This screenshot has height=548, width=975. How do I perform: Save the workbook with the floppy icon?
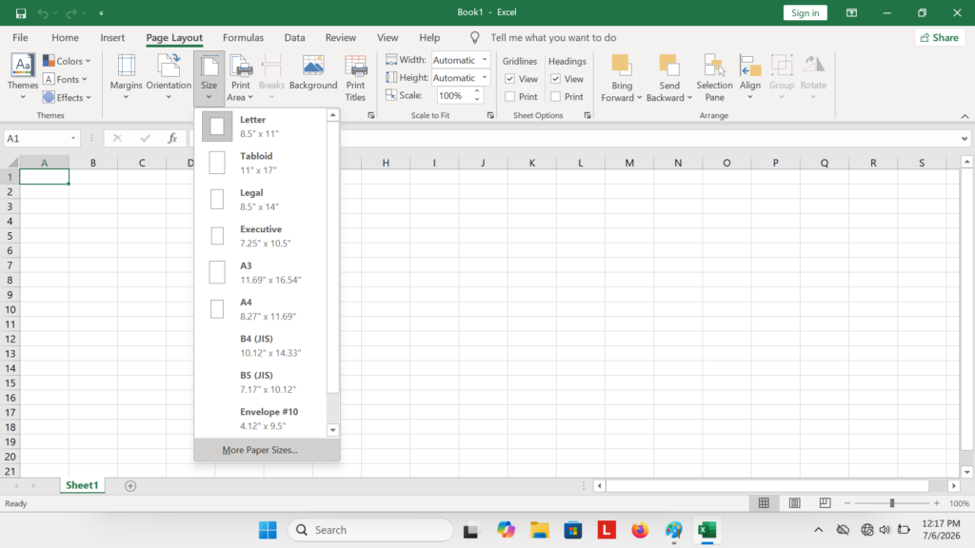21,13
